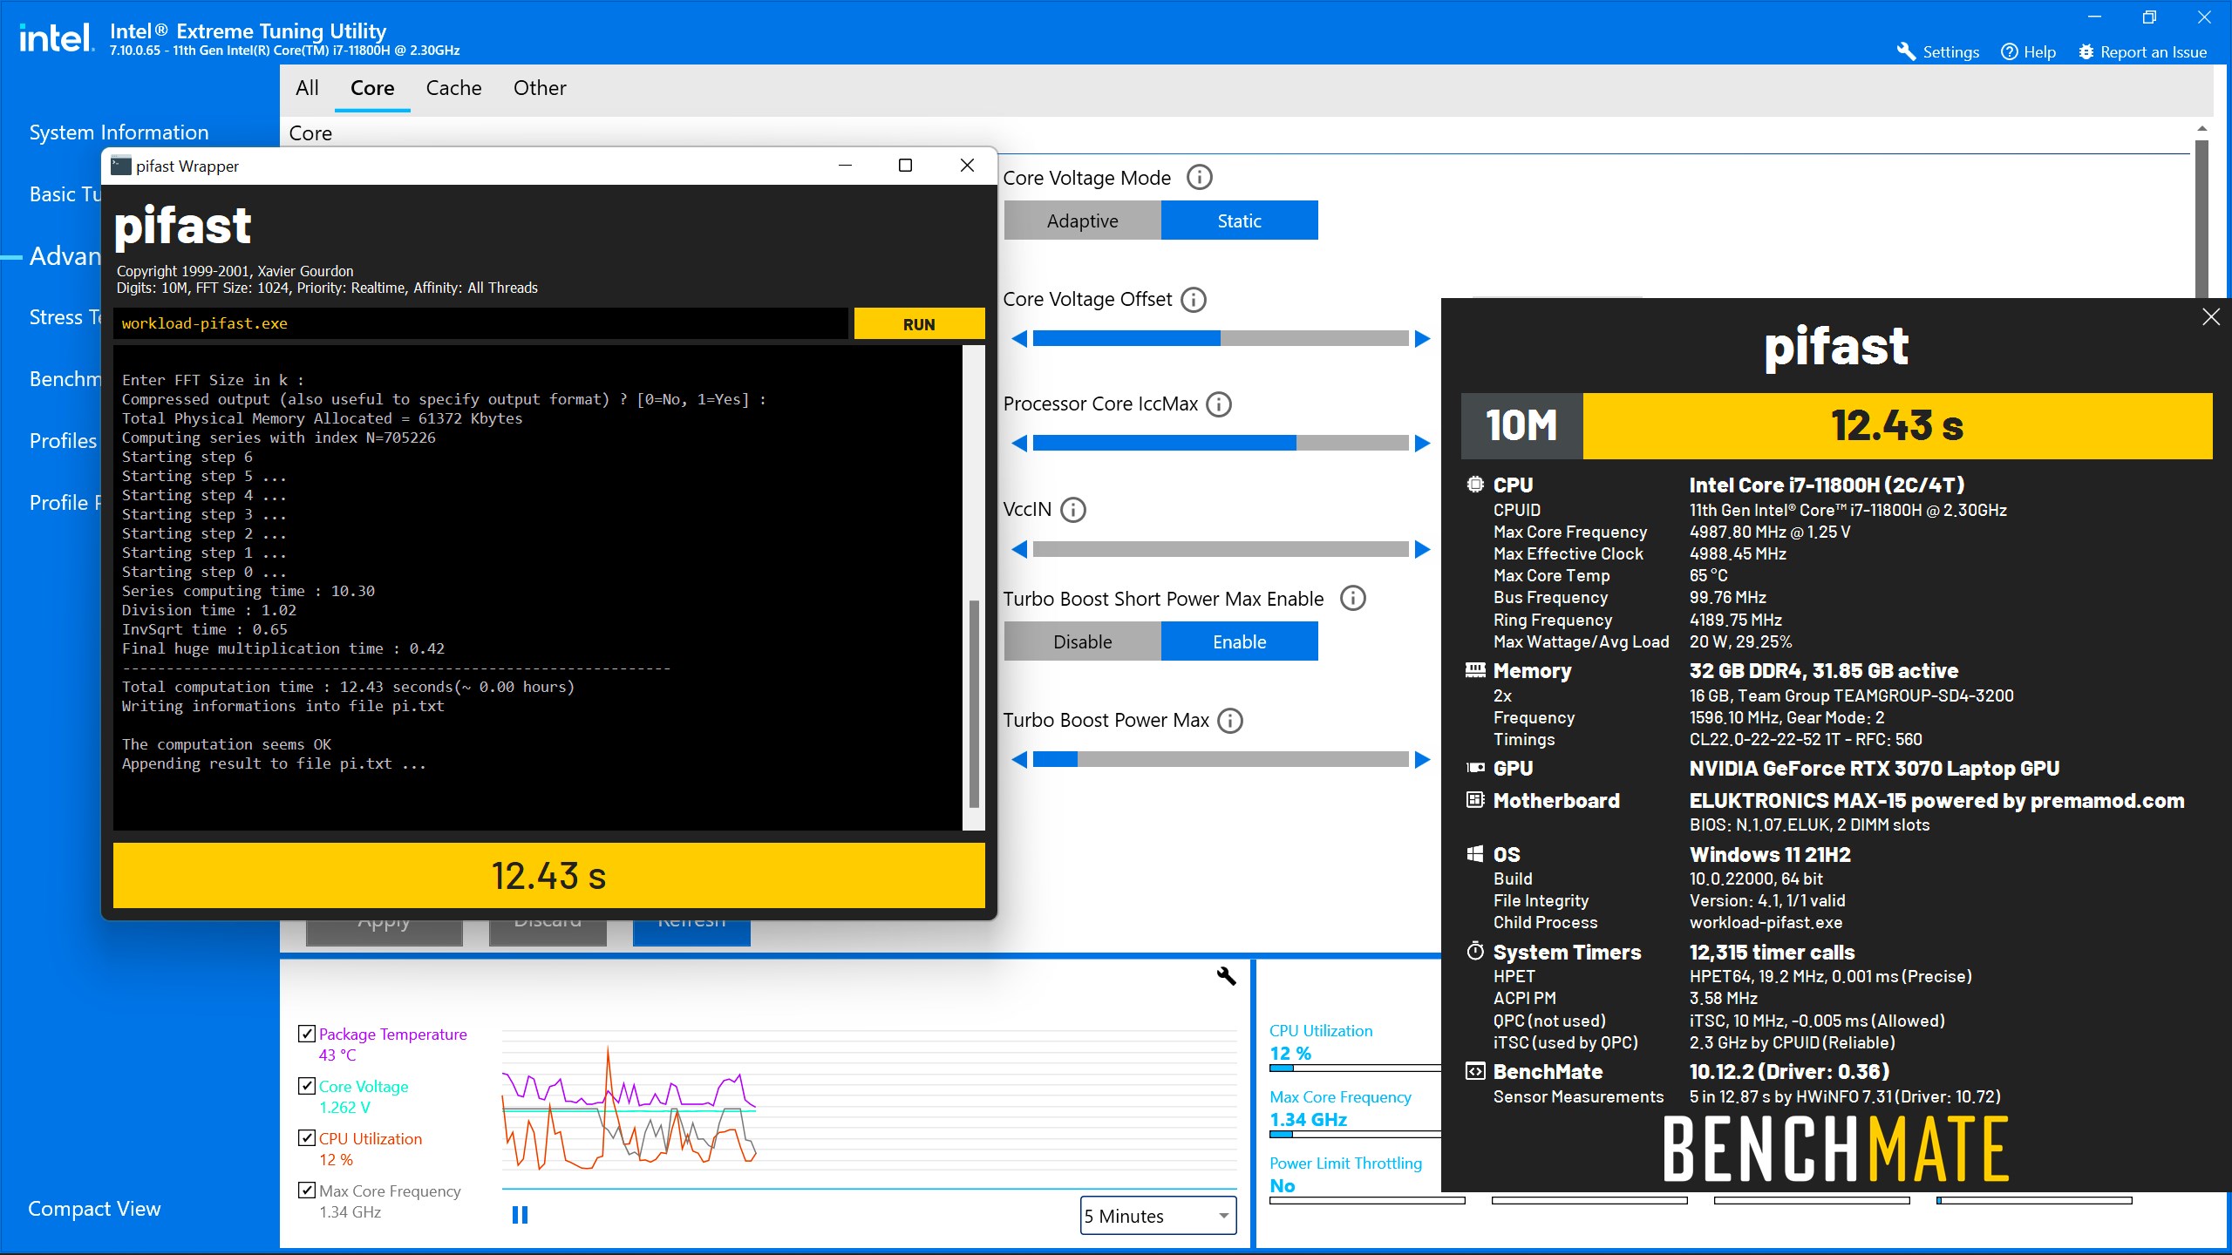
Task: Toggle Package Temperature checkbox
Action: tap(306, 1034)
